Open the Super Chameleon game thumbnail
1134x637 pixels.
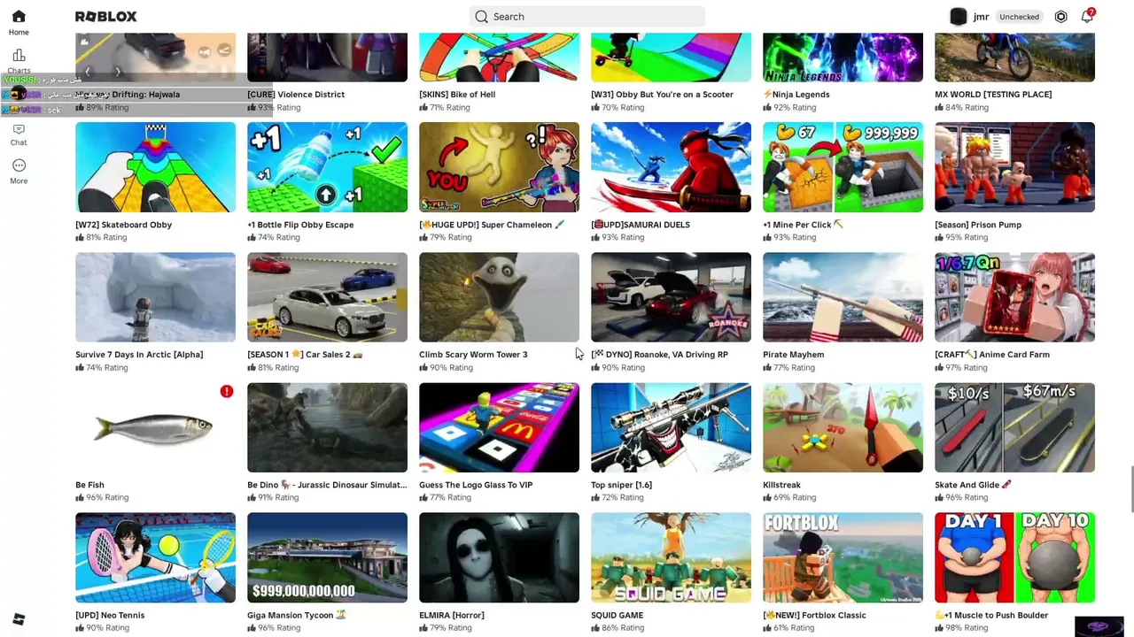pyautogui.click(x=499, y=167)
